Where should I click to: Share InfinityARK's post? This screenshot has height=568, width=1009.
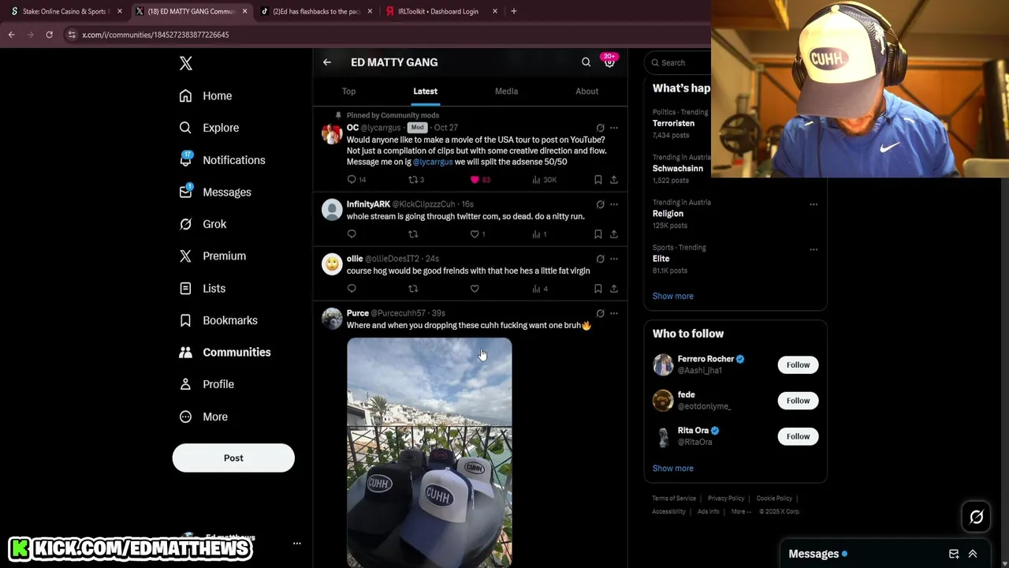[614, 234]
